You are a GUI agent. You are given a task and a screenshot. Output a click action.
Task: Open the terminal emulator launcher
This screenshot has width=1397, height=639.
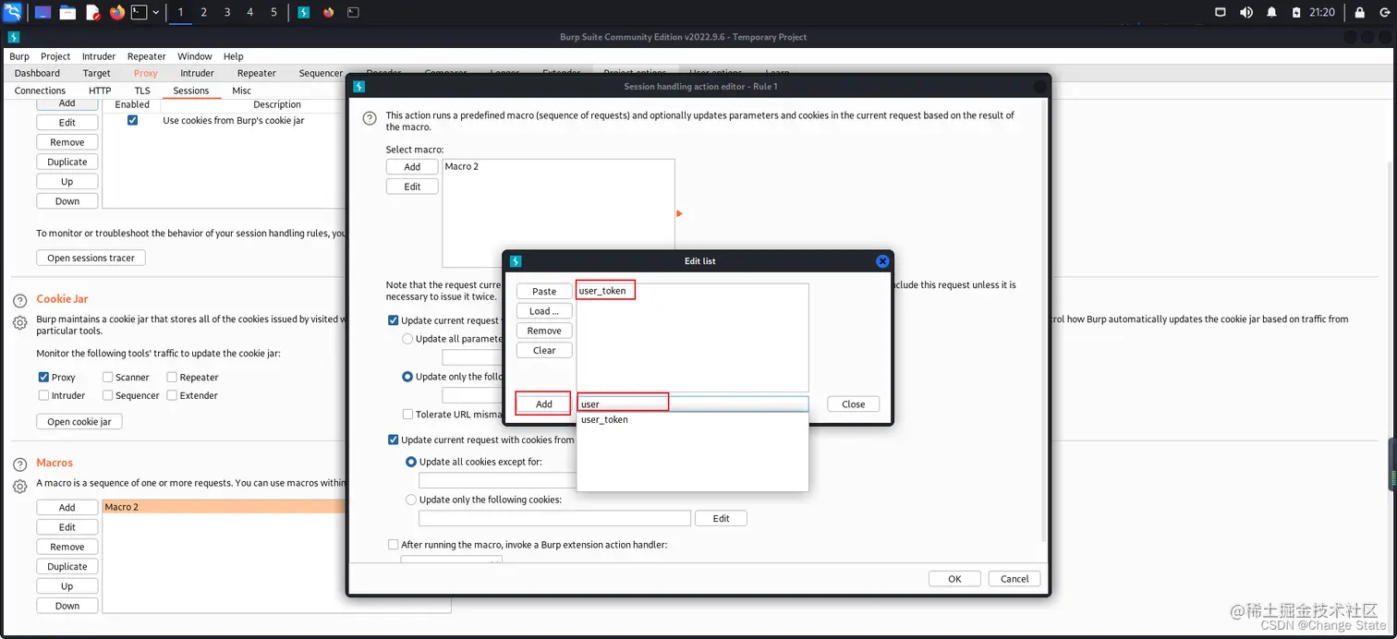click(x=139, y=12)
